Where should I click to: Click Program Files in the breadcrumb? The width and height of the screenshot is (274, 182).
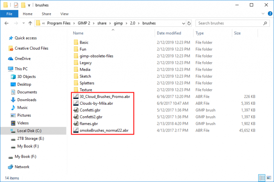click(x=59, y=23)
